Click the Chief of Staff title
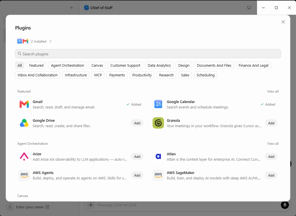Viewport: 296px width, 216px height. [x=101, y=8]
